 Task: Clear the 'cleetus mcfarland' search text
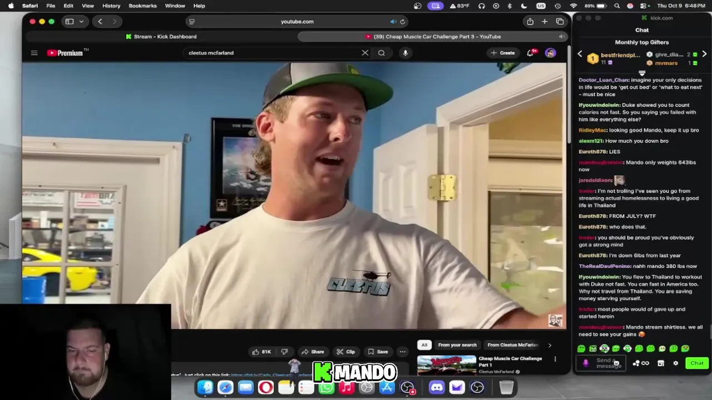tap(365, 53)
